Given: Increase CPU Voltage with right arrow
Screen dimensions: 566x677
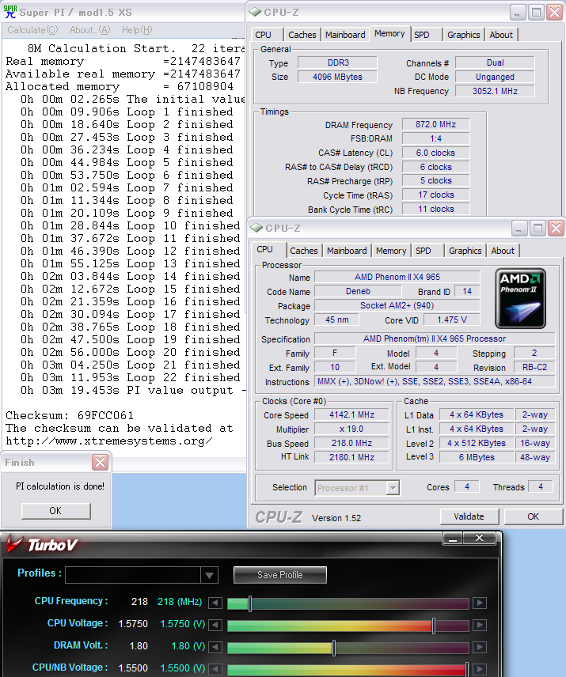Looking at the screenshot, I should 480,625.
